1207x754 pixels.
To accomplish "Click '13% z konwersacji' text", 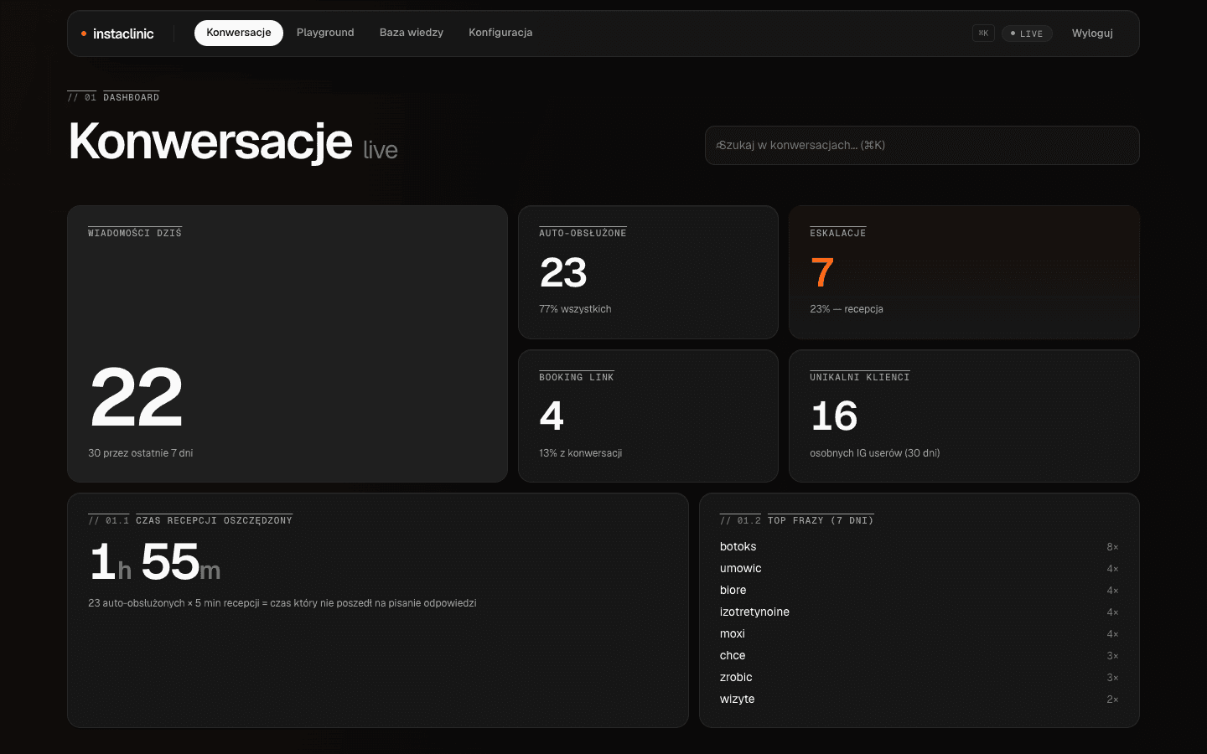I will [x=580, y=453].
